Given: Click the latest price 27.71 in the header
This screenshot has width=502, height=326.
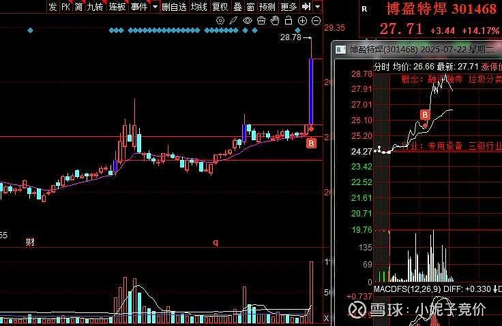Looking at the screenshot, I should 401,29.
